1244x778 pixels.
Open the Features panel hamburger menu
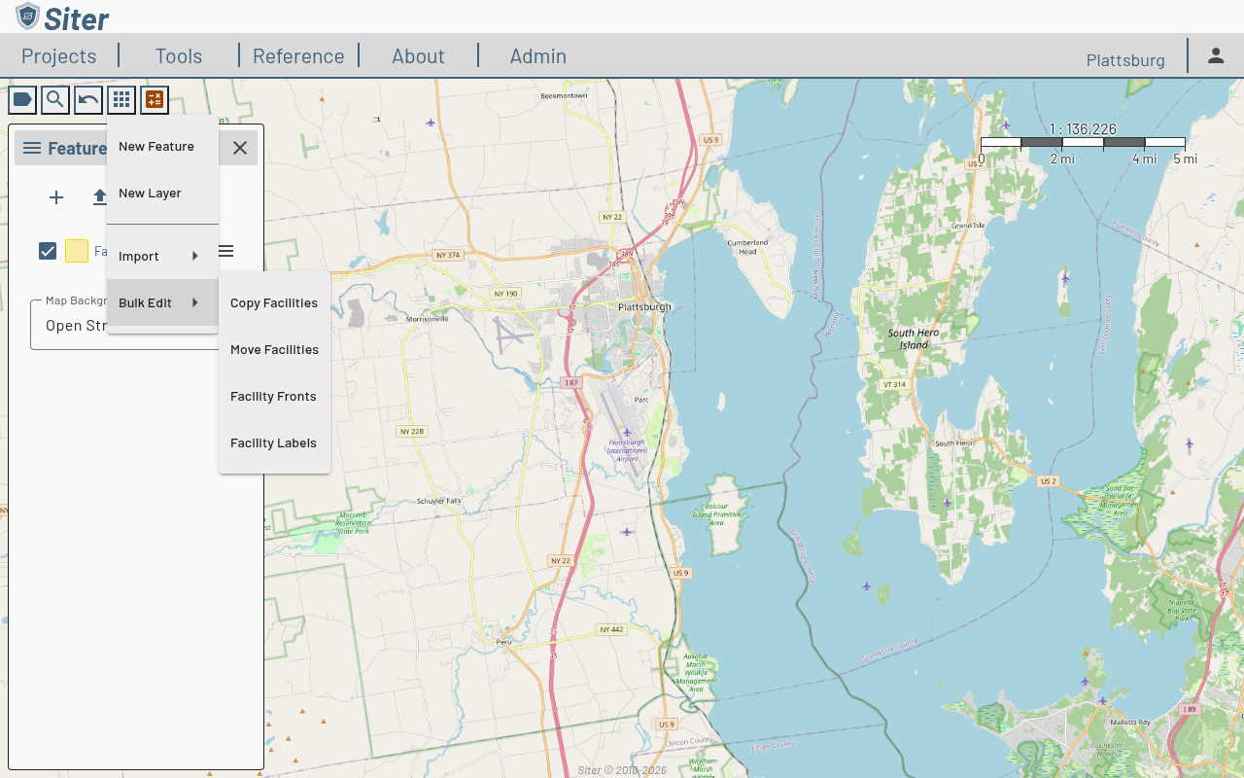click(32, 148)
